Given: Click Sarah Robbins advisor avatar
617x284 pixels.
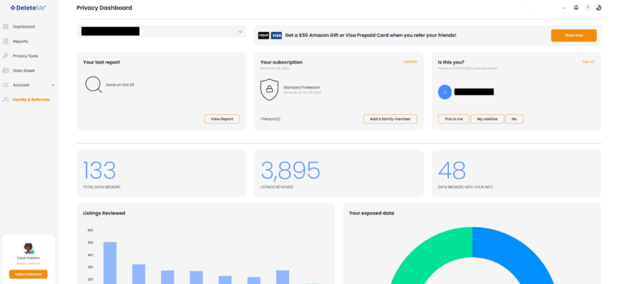Looking at the screenshot, I should tap(28, 248).
